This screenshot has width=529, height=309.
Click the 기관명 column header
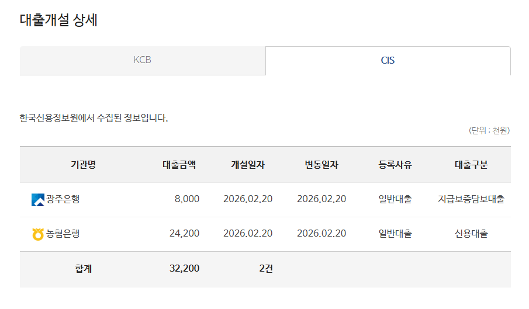(83, 165)
